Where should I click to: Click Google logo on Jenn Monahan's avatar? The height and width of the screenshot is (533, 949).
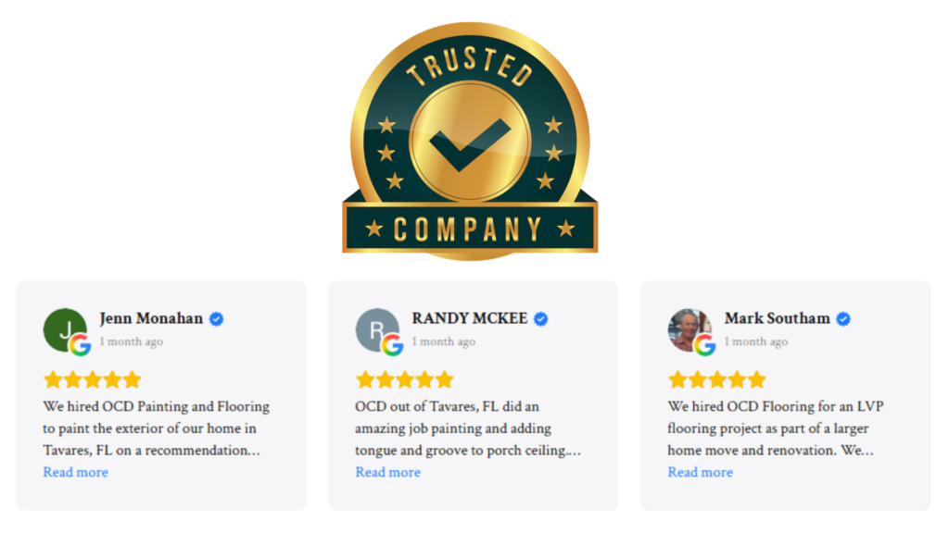pos(80,345)
